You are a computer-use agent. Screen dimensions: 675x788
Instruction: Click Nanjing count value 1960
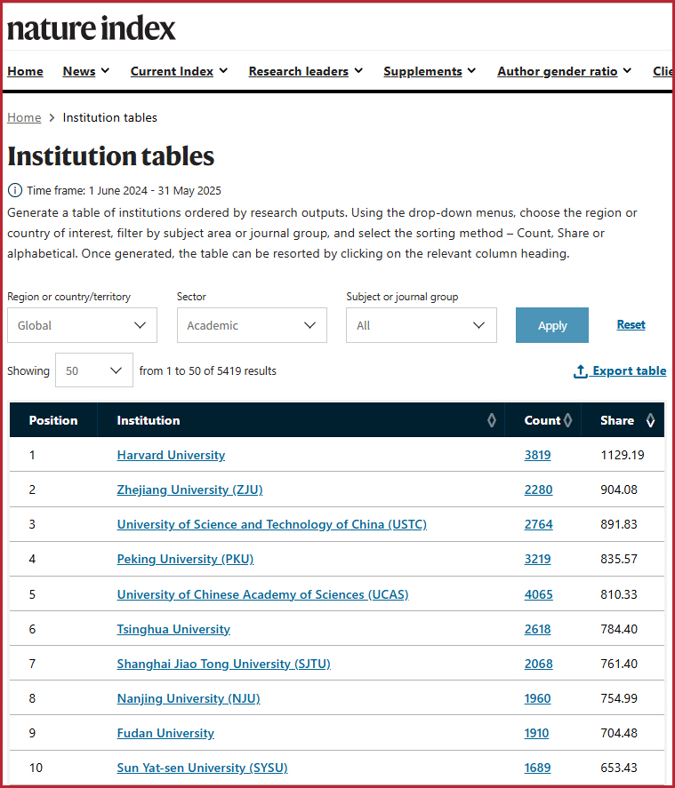pyautogui.click(x=537, y=698)
